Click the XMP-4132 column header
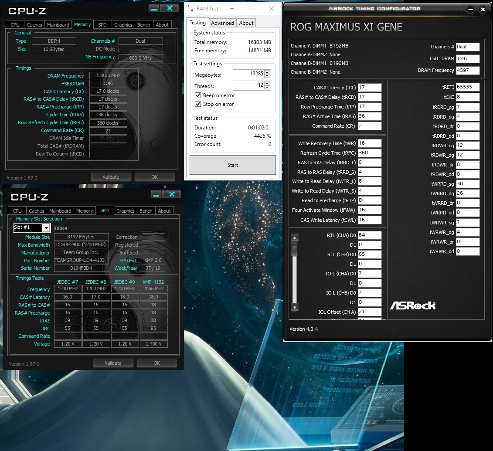This screenshot has width=493, height=451. point(153,282)
